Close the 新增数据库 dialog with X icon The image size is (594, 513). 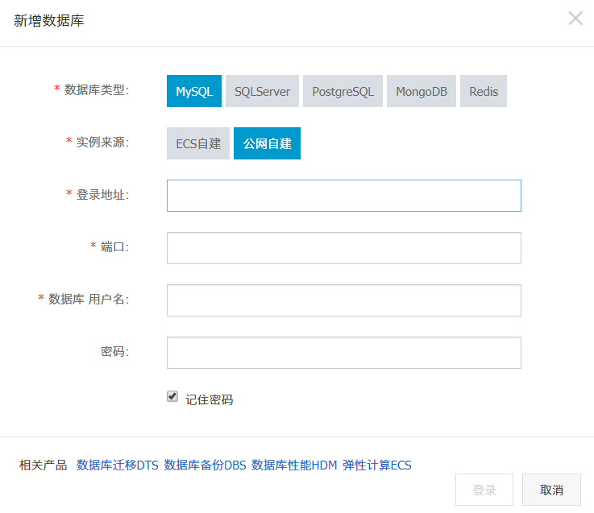pos(575,19)
